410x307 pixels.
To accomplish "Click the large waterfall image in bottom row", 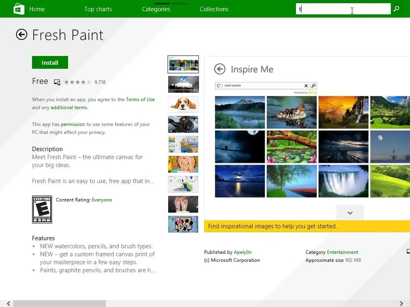I will tap(343, 181).
